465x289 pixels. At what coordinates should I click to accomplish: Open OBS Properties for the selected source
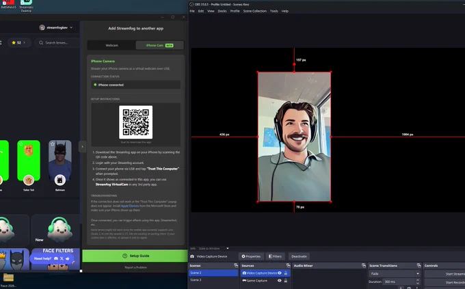251,256
